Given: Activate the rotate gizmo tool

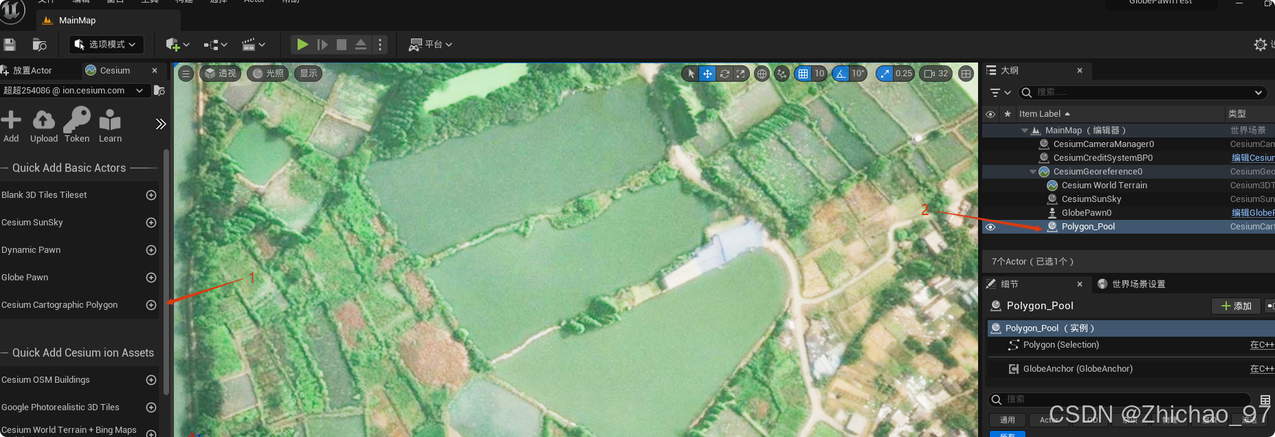Looking at the screenshot, I should pyautogui.click(x=724, y=74).
